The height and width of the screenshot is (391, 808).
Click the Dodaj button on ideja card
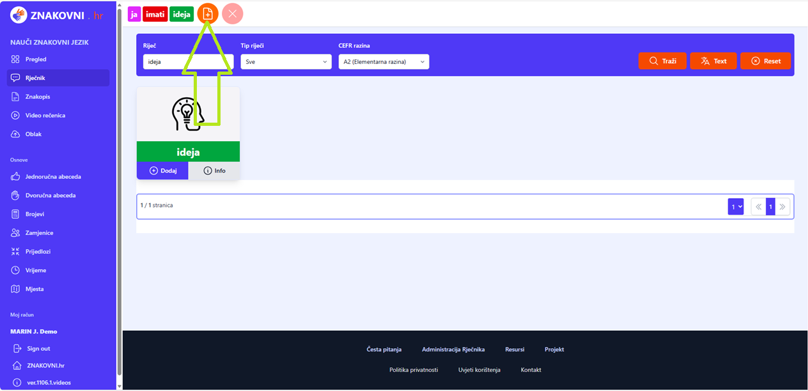tap(162, 171)
